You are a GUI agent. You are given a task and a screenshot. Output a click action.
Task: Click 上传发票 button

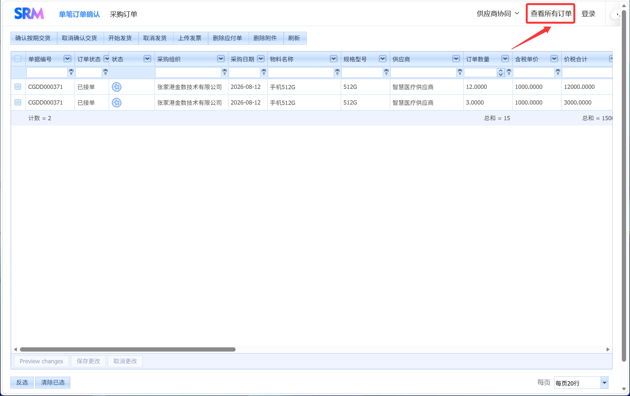190,38
